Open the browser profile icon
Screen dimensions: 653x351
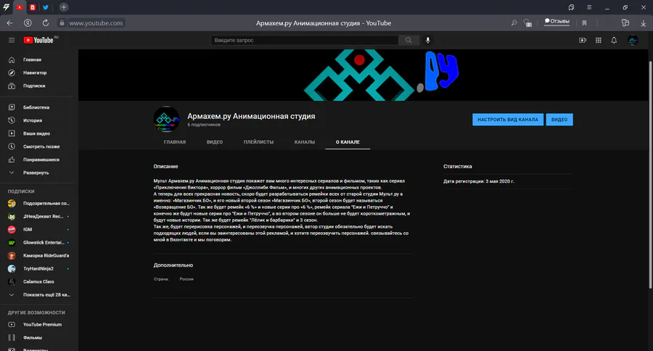(x=28, y=23)
